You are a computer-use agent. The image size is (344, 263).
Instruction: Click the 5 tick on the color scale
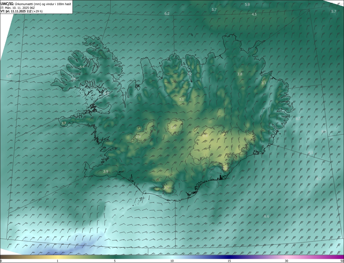click(115, 261)
